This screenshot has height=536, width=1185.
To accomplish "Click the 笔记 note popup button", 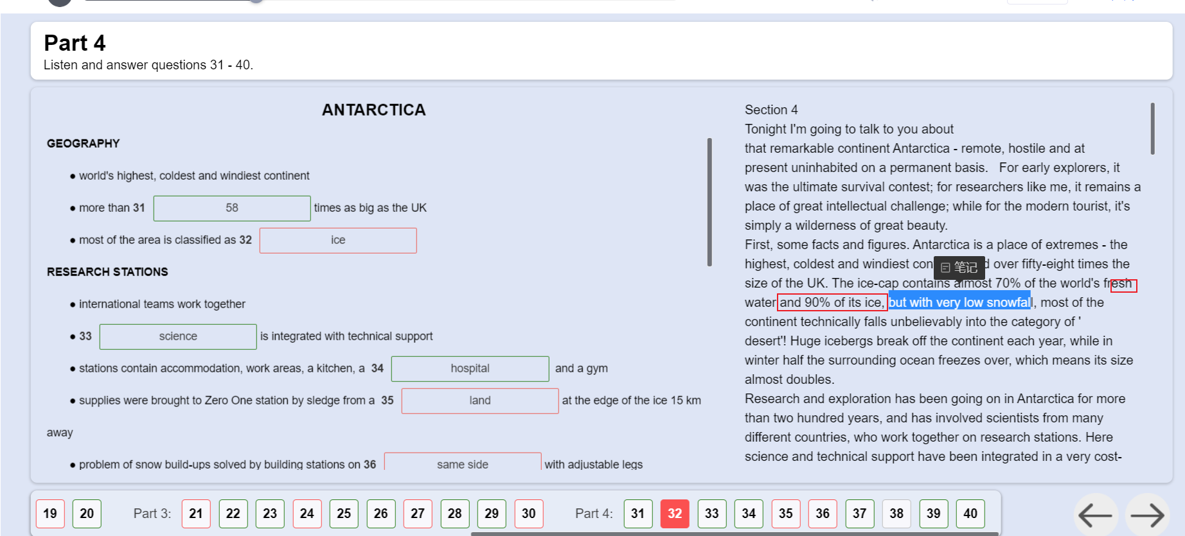I will coord(959,268).
